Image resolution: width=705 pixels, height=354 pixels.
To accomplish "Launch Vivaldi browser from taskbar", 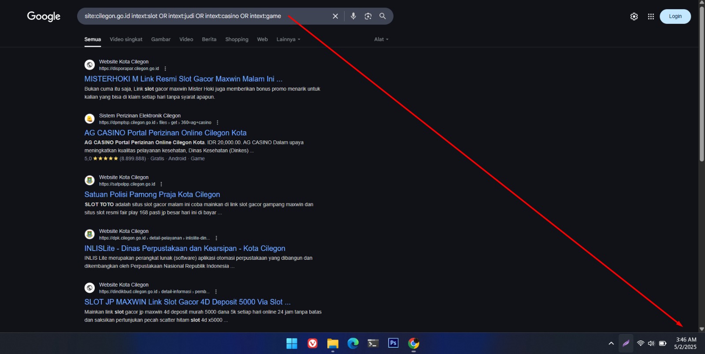I will (312, 343).
